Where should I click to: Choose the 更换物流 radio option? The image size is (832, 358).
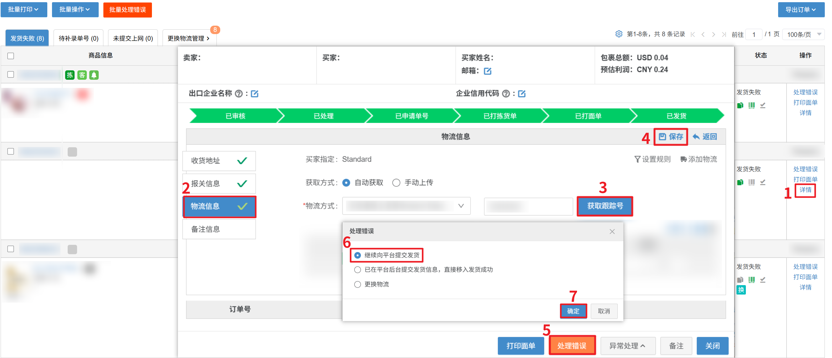(357, 284)
